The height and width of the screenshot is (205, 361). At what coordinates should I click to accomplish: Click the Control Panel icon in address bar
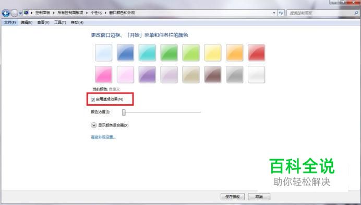point(26,13)
